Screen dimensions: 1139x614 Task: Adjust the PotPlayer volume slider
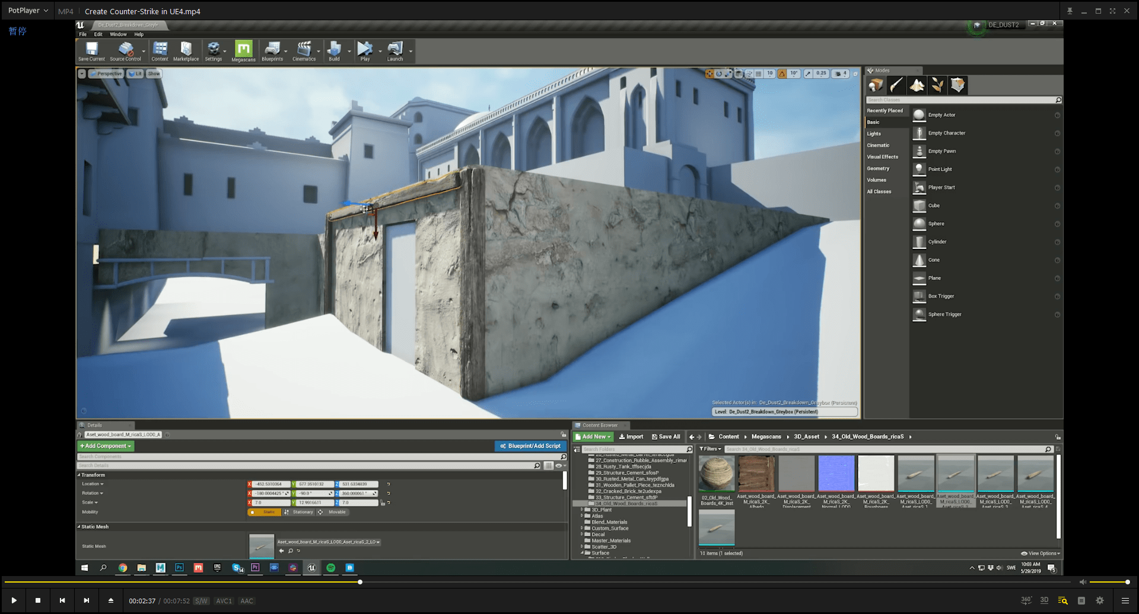point(1108,582)
